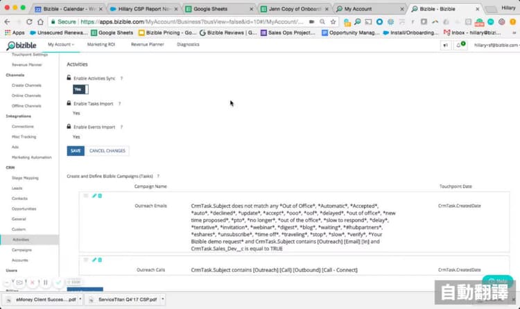Open the Help chat button

(497, 281)
